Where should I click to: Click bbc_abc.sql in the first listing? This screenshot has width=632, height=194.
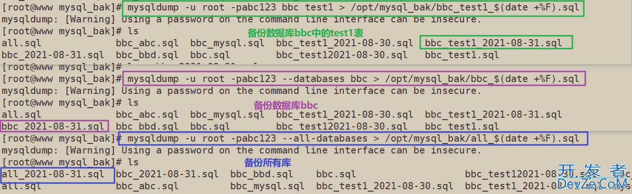coord(147,43)
